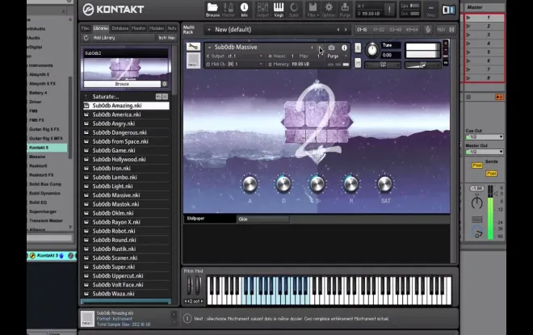Click the SubOdb2 library thumbnail image
533x335 pixels.
[126, 69]
